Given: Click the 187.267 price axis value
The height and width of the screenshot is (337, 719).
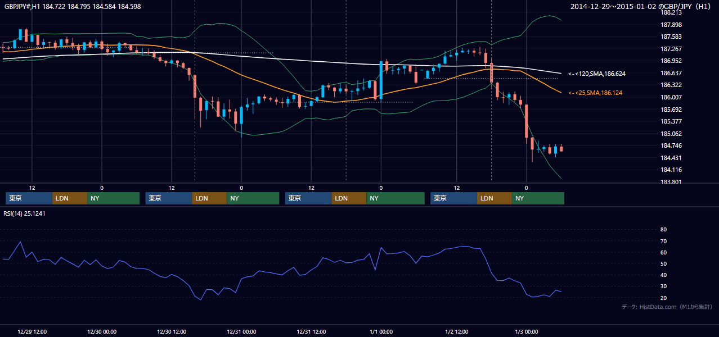Looking at the screenshot, I should [x=671, y=49].
